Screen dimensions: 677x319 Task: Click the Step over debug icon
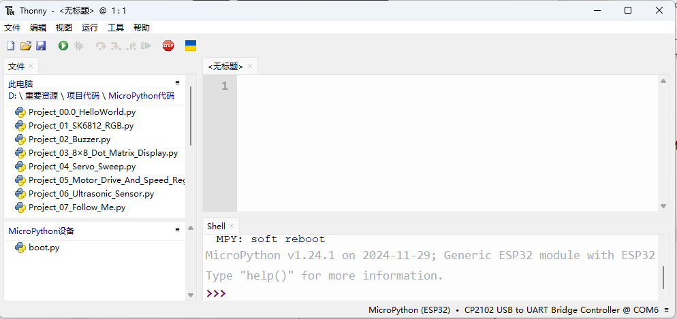[101, 46]
